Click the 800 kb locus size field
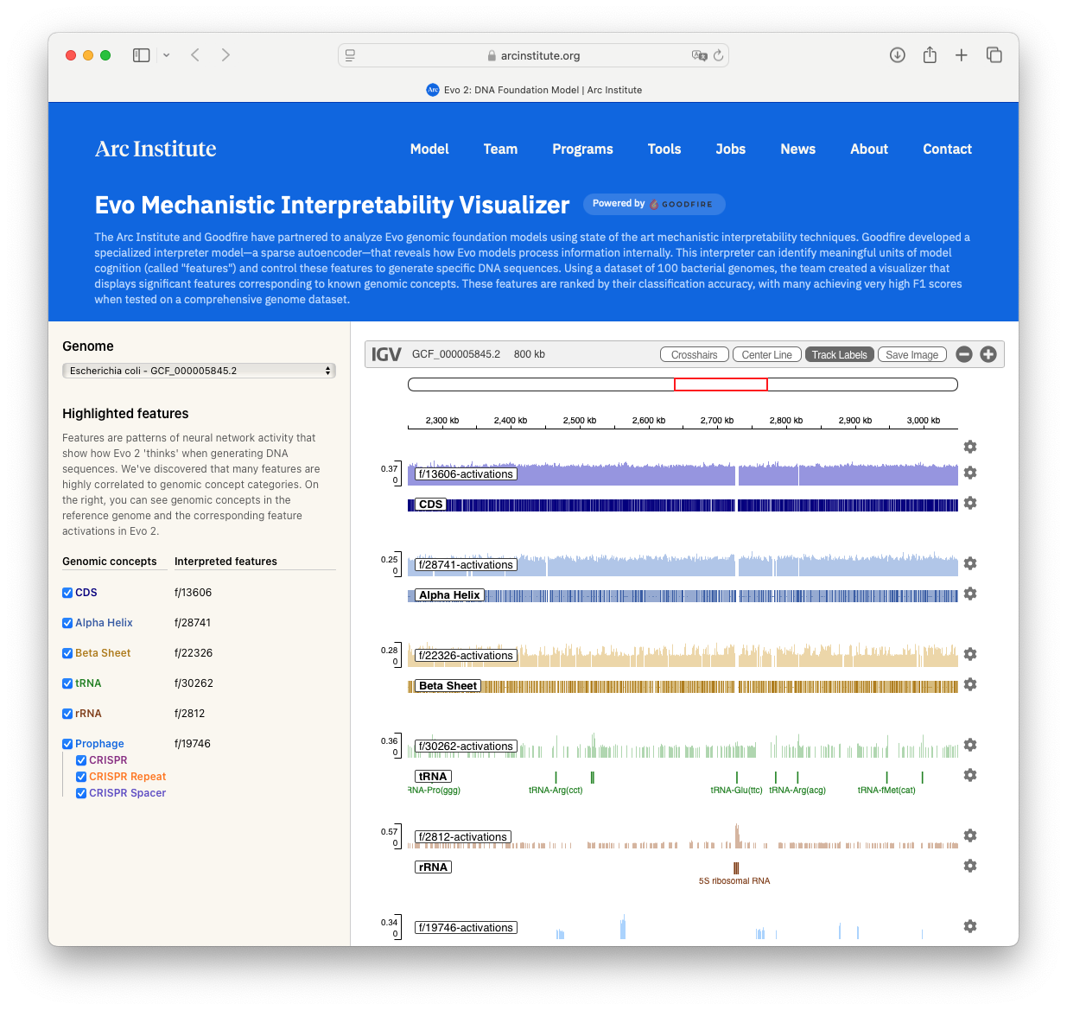The width and height of the screenshot is (1067, 1010). 530,354
